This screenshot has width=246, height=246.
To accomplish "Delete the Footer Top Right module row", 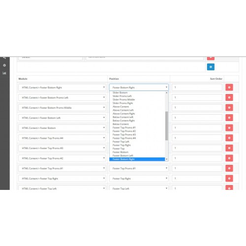I will tap(229, 179).
